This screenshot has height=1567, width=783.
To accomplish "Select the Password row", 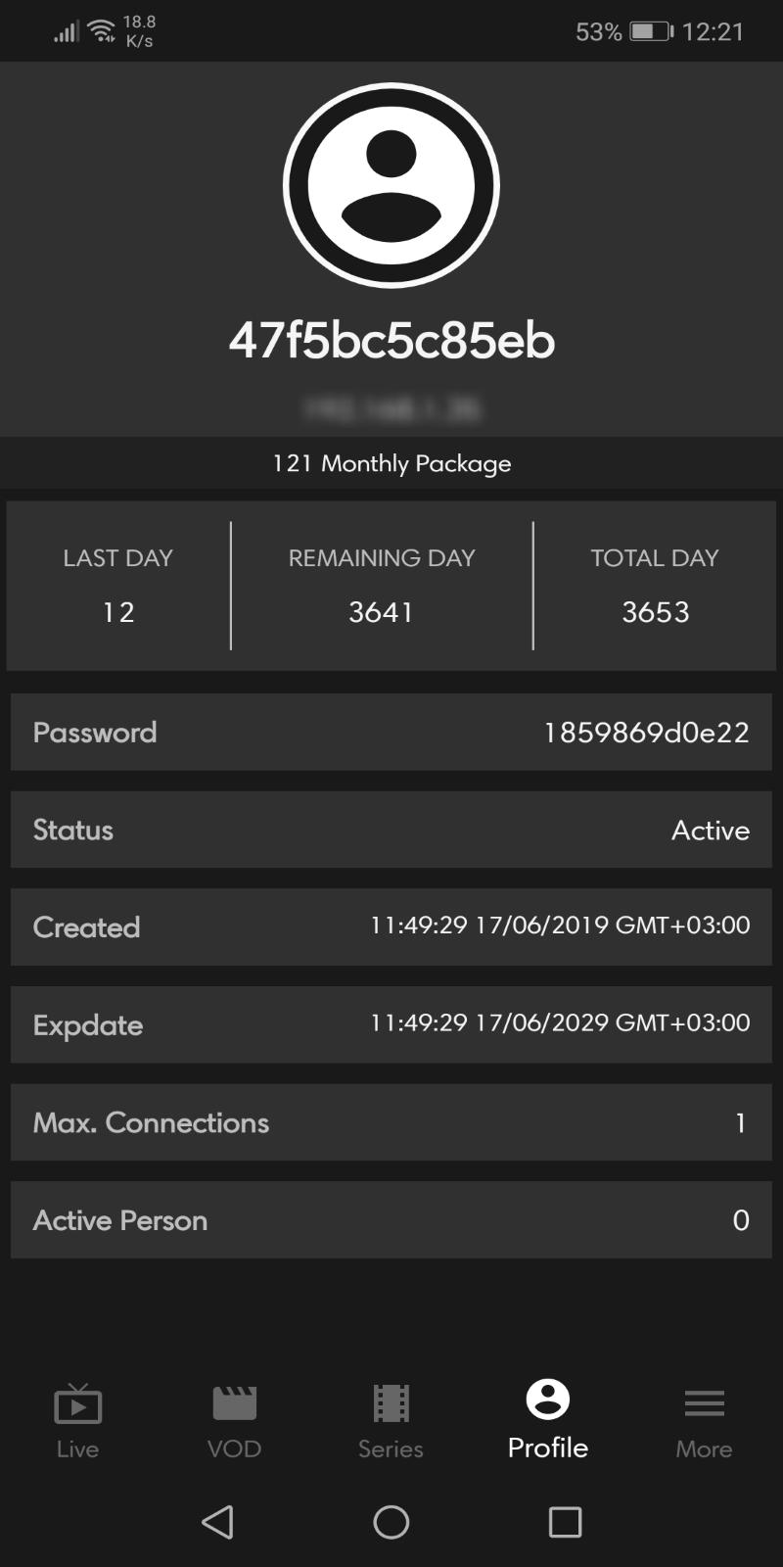I will click(x=391, y=732).
